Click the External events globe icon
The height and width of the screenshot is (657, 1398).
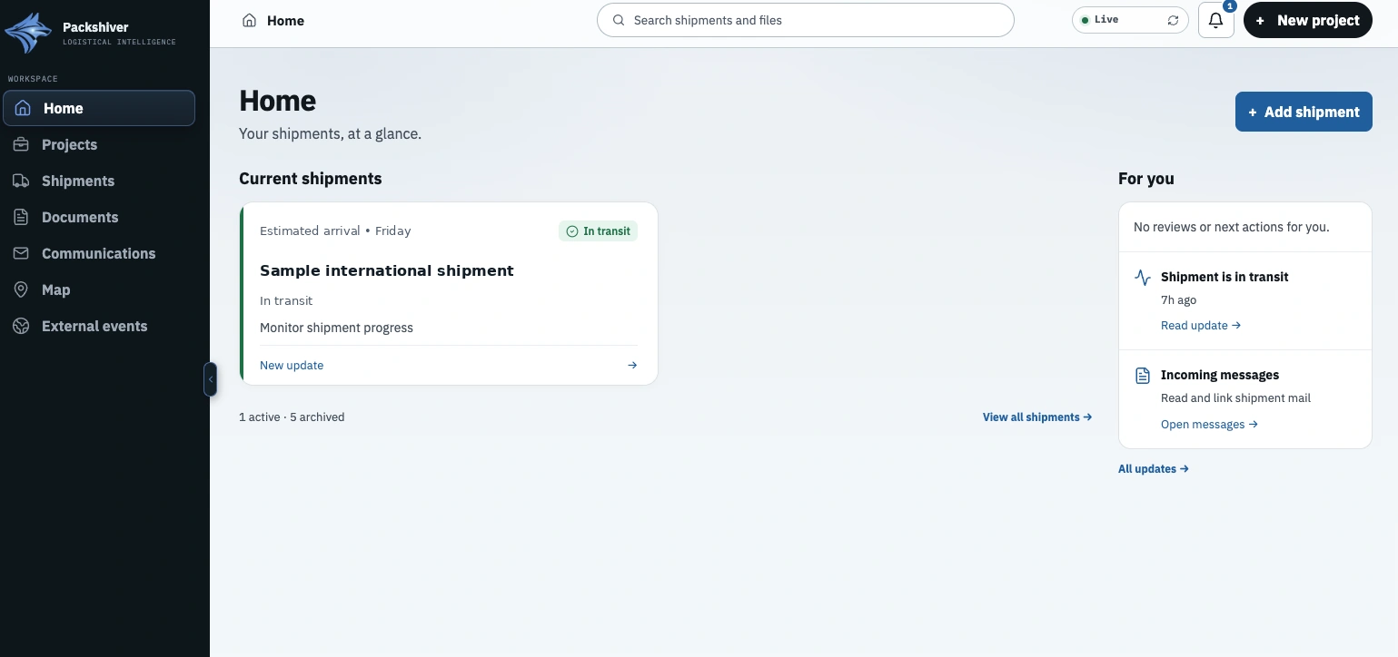tap(21, 326)
